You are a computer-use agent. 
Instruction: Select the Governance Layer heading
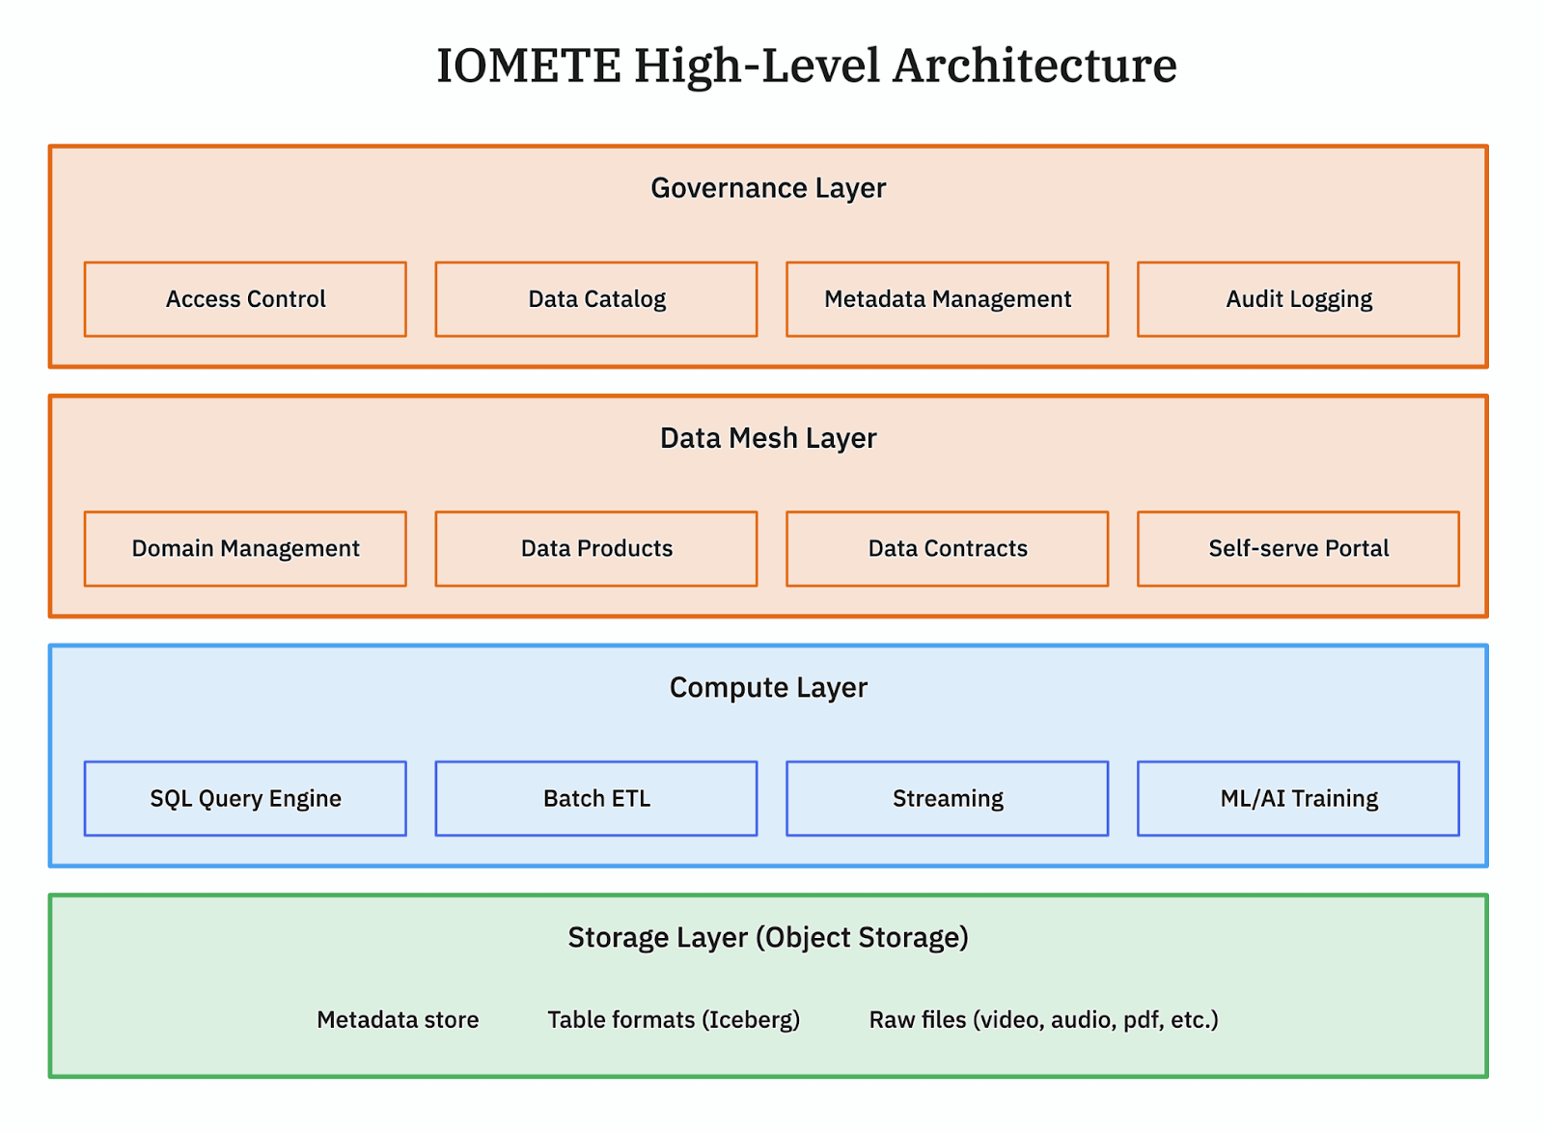click(x=768, y=187)
